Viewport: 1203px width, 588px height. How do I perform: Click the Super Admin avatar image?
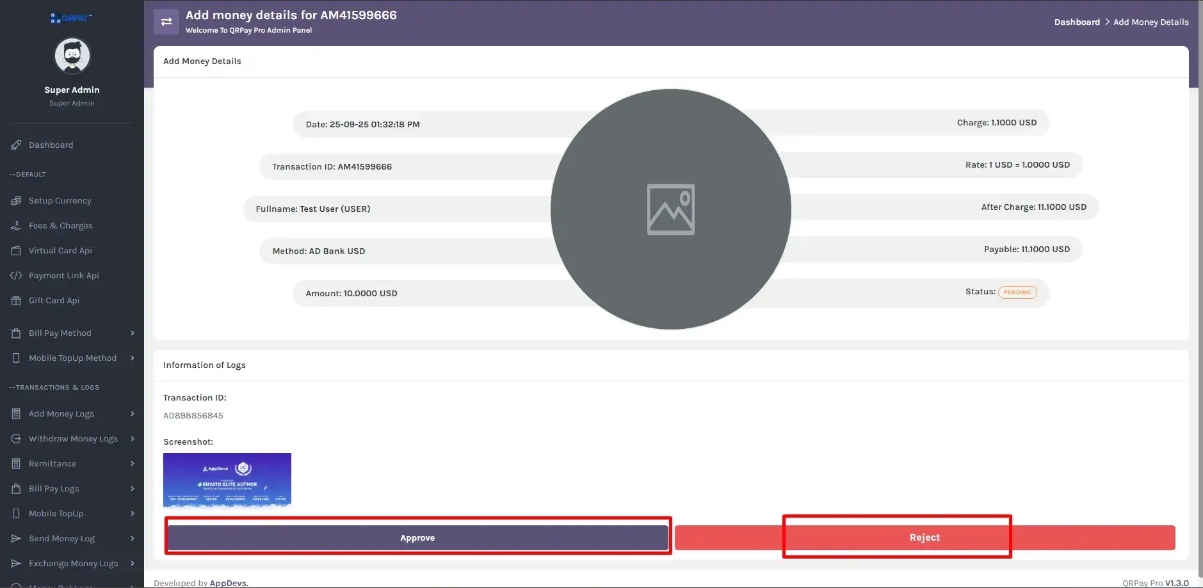(72, 56)
